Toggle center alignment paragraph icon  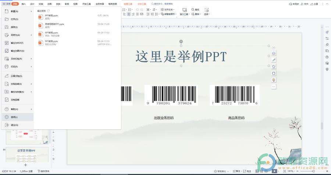(x=129, y=14)
